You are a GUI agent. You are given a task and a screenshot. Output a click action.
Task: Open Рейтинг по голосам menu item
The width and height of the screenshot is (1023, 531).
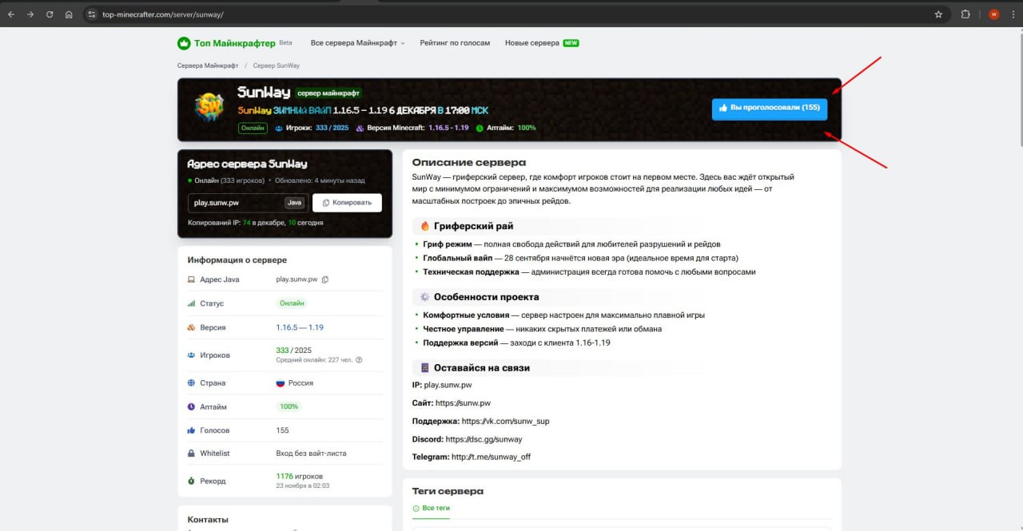pyautogui.click(x=455, y=43)
